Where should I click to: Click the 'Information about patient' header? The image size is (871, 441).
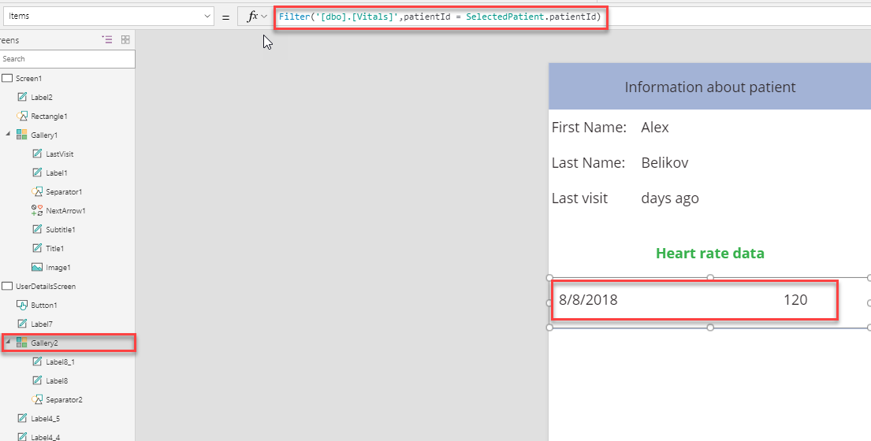pyautogui.click(x=710, y=87)
